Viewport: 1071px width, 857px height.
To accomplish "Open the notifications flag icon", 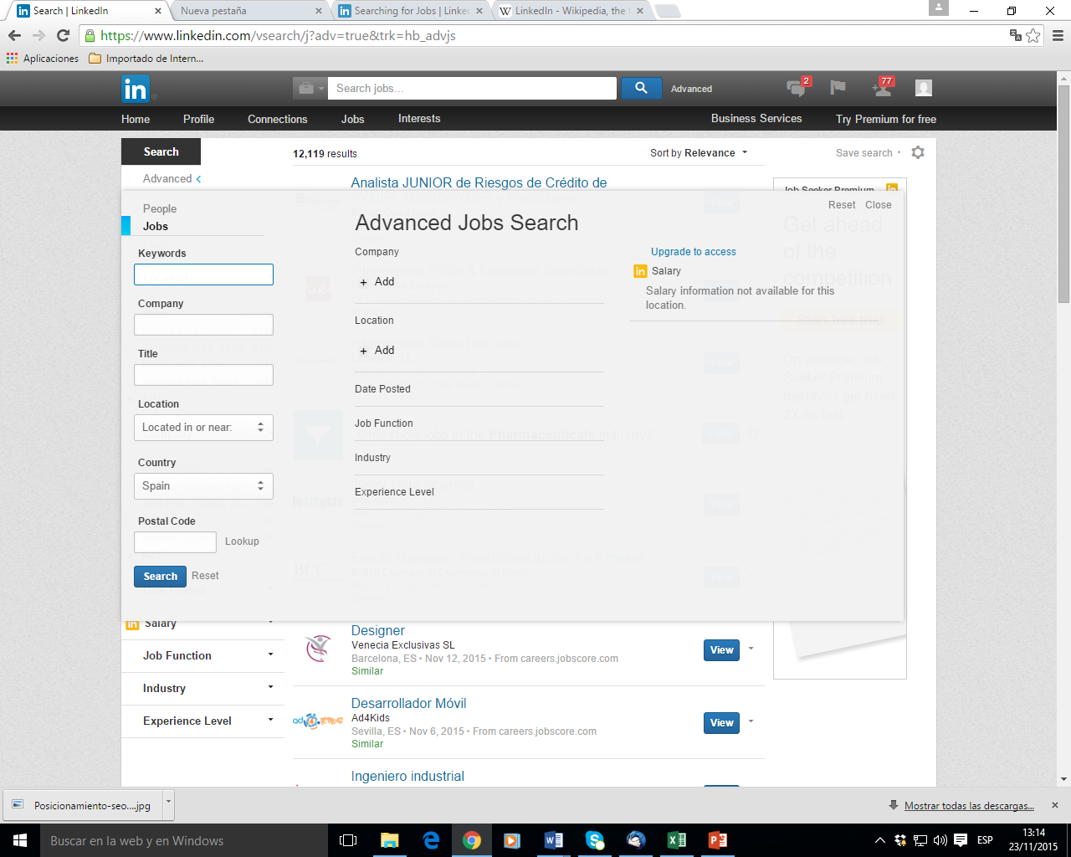I will tap(838, 88).
